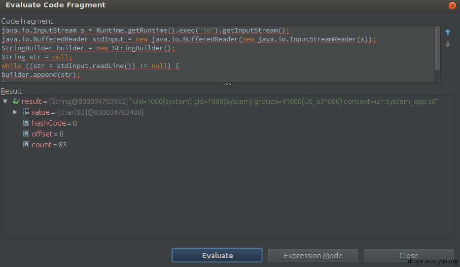Click the gray down arrow history icon
This screenshot has width=460, height=267.
tap(448, 44)
